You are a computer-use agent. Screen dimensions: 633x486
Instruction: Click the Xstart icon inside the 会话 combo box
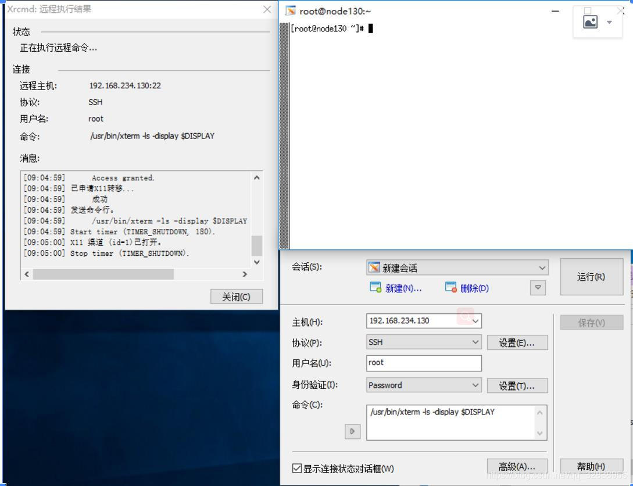[x=375, y=267]
